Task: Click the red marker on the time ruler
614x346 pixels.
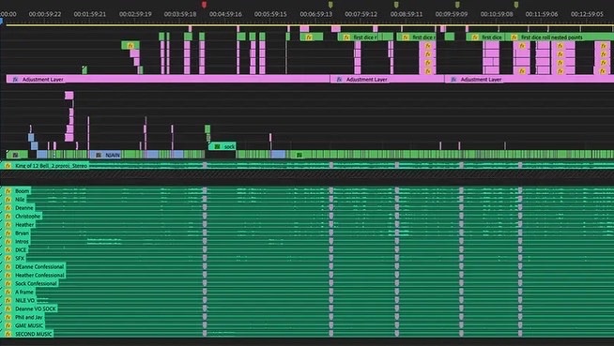Action: point(204,5)
